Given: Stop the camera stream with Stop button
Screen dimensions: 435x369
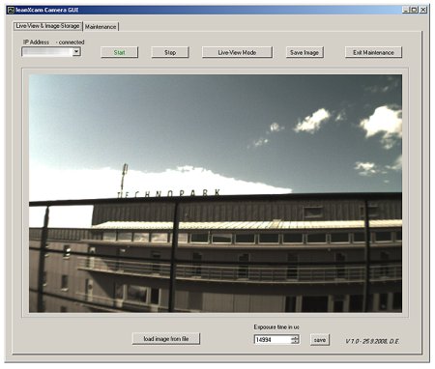Looking at the screenshot, I should click(170, 52).
